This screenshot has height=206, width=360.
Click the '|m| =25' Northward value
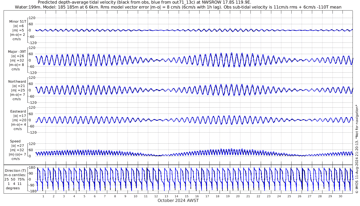(x=18, y=90)
